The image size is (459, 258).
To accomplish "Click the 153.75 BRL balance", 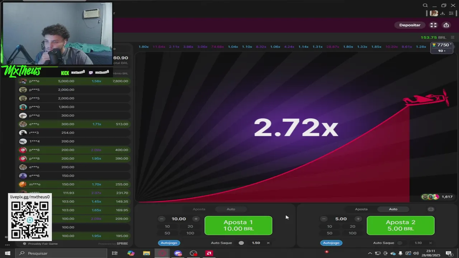I will pyautogui.click(x=433, y=37).
